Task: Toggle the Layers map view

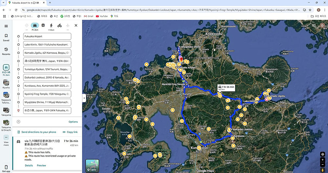Action: pyautogui.click(x=92, y=166)
